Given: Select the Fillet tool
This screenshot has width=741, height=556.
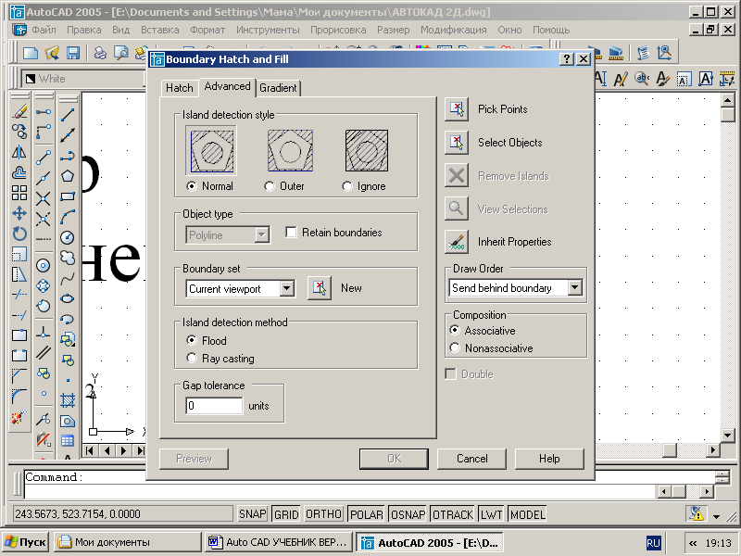Looking at the screenshot, I should pos(19,396).
